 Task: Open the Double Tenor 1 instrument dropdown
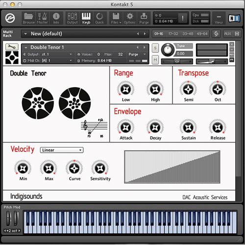click(x=26, y=48)
